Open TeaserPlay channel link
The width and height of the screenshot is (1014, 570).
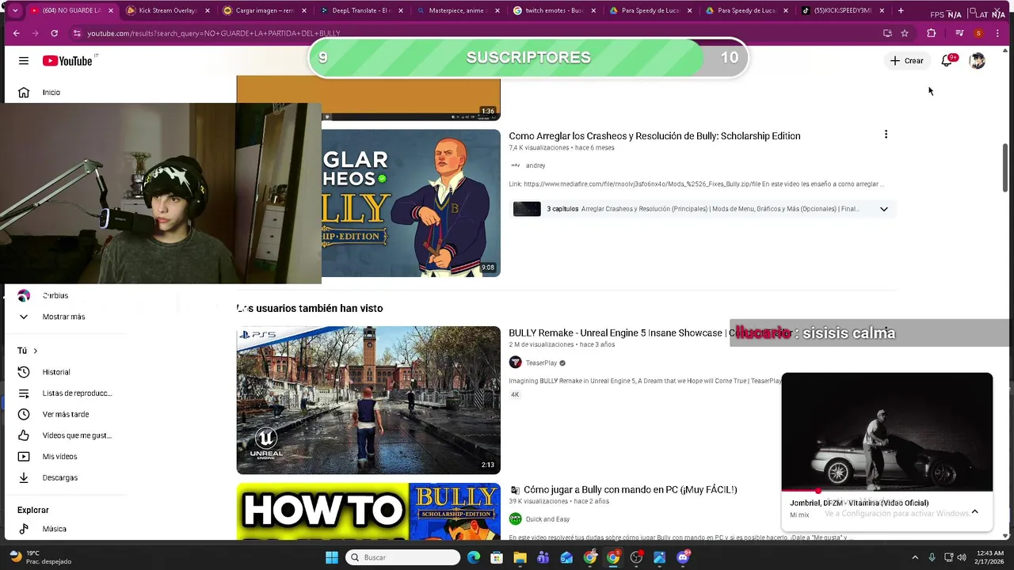tap(541, 363)
